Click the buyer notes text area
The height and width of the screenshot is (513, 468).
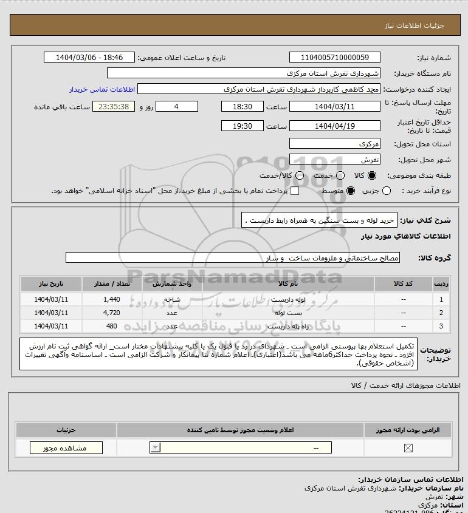tap(218, 355)
